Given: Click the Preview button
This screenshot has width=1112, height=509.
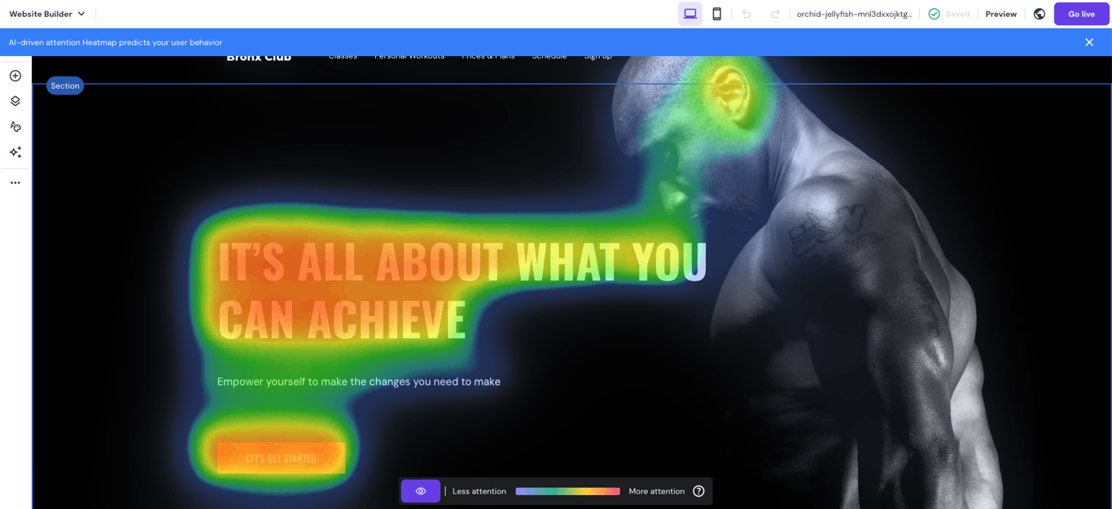Looking at the screenshot, I should coord(1000,13).
